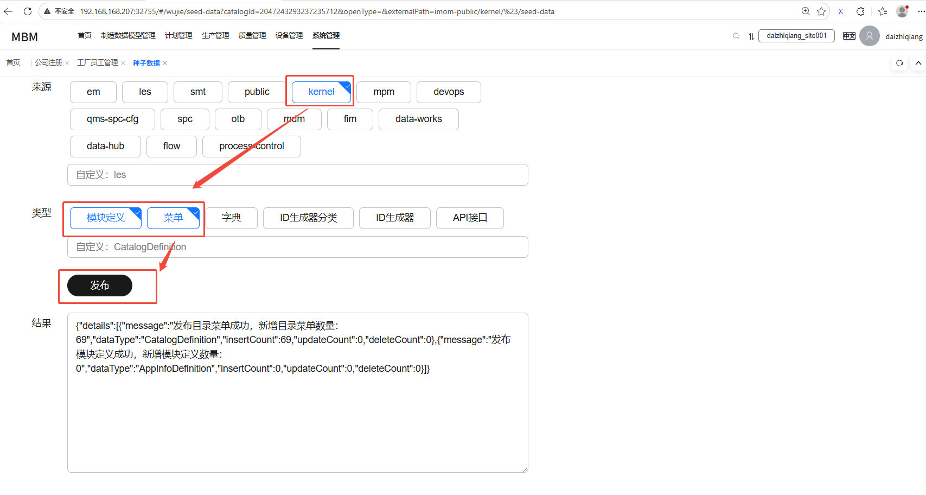Open browser more options menu

pyautogui.click(x=921, y=11)
